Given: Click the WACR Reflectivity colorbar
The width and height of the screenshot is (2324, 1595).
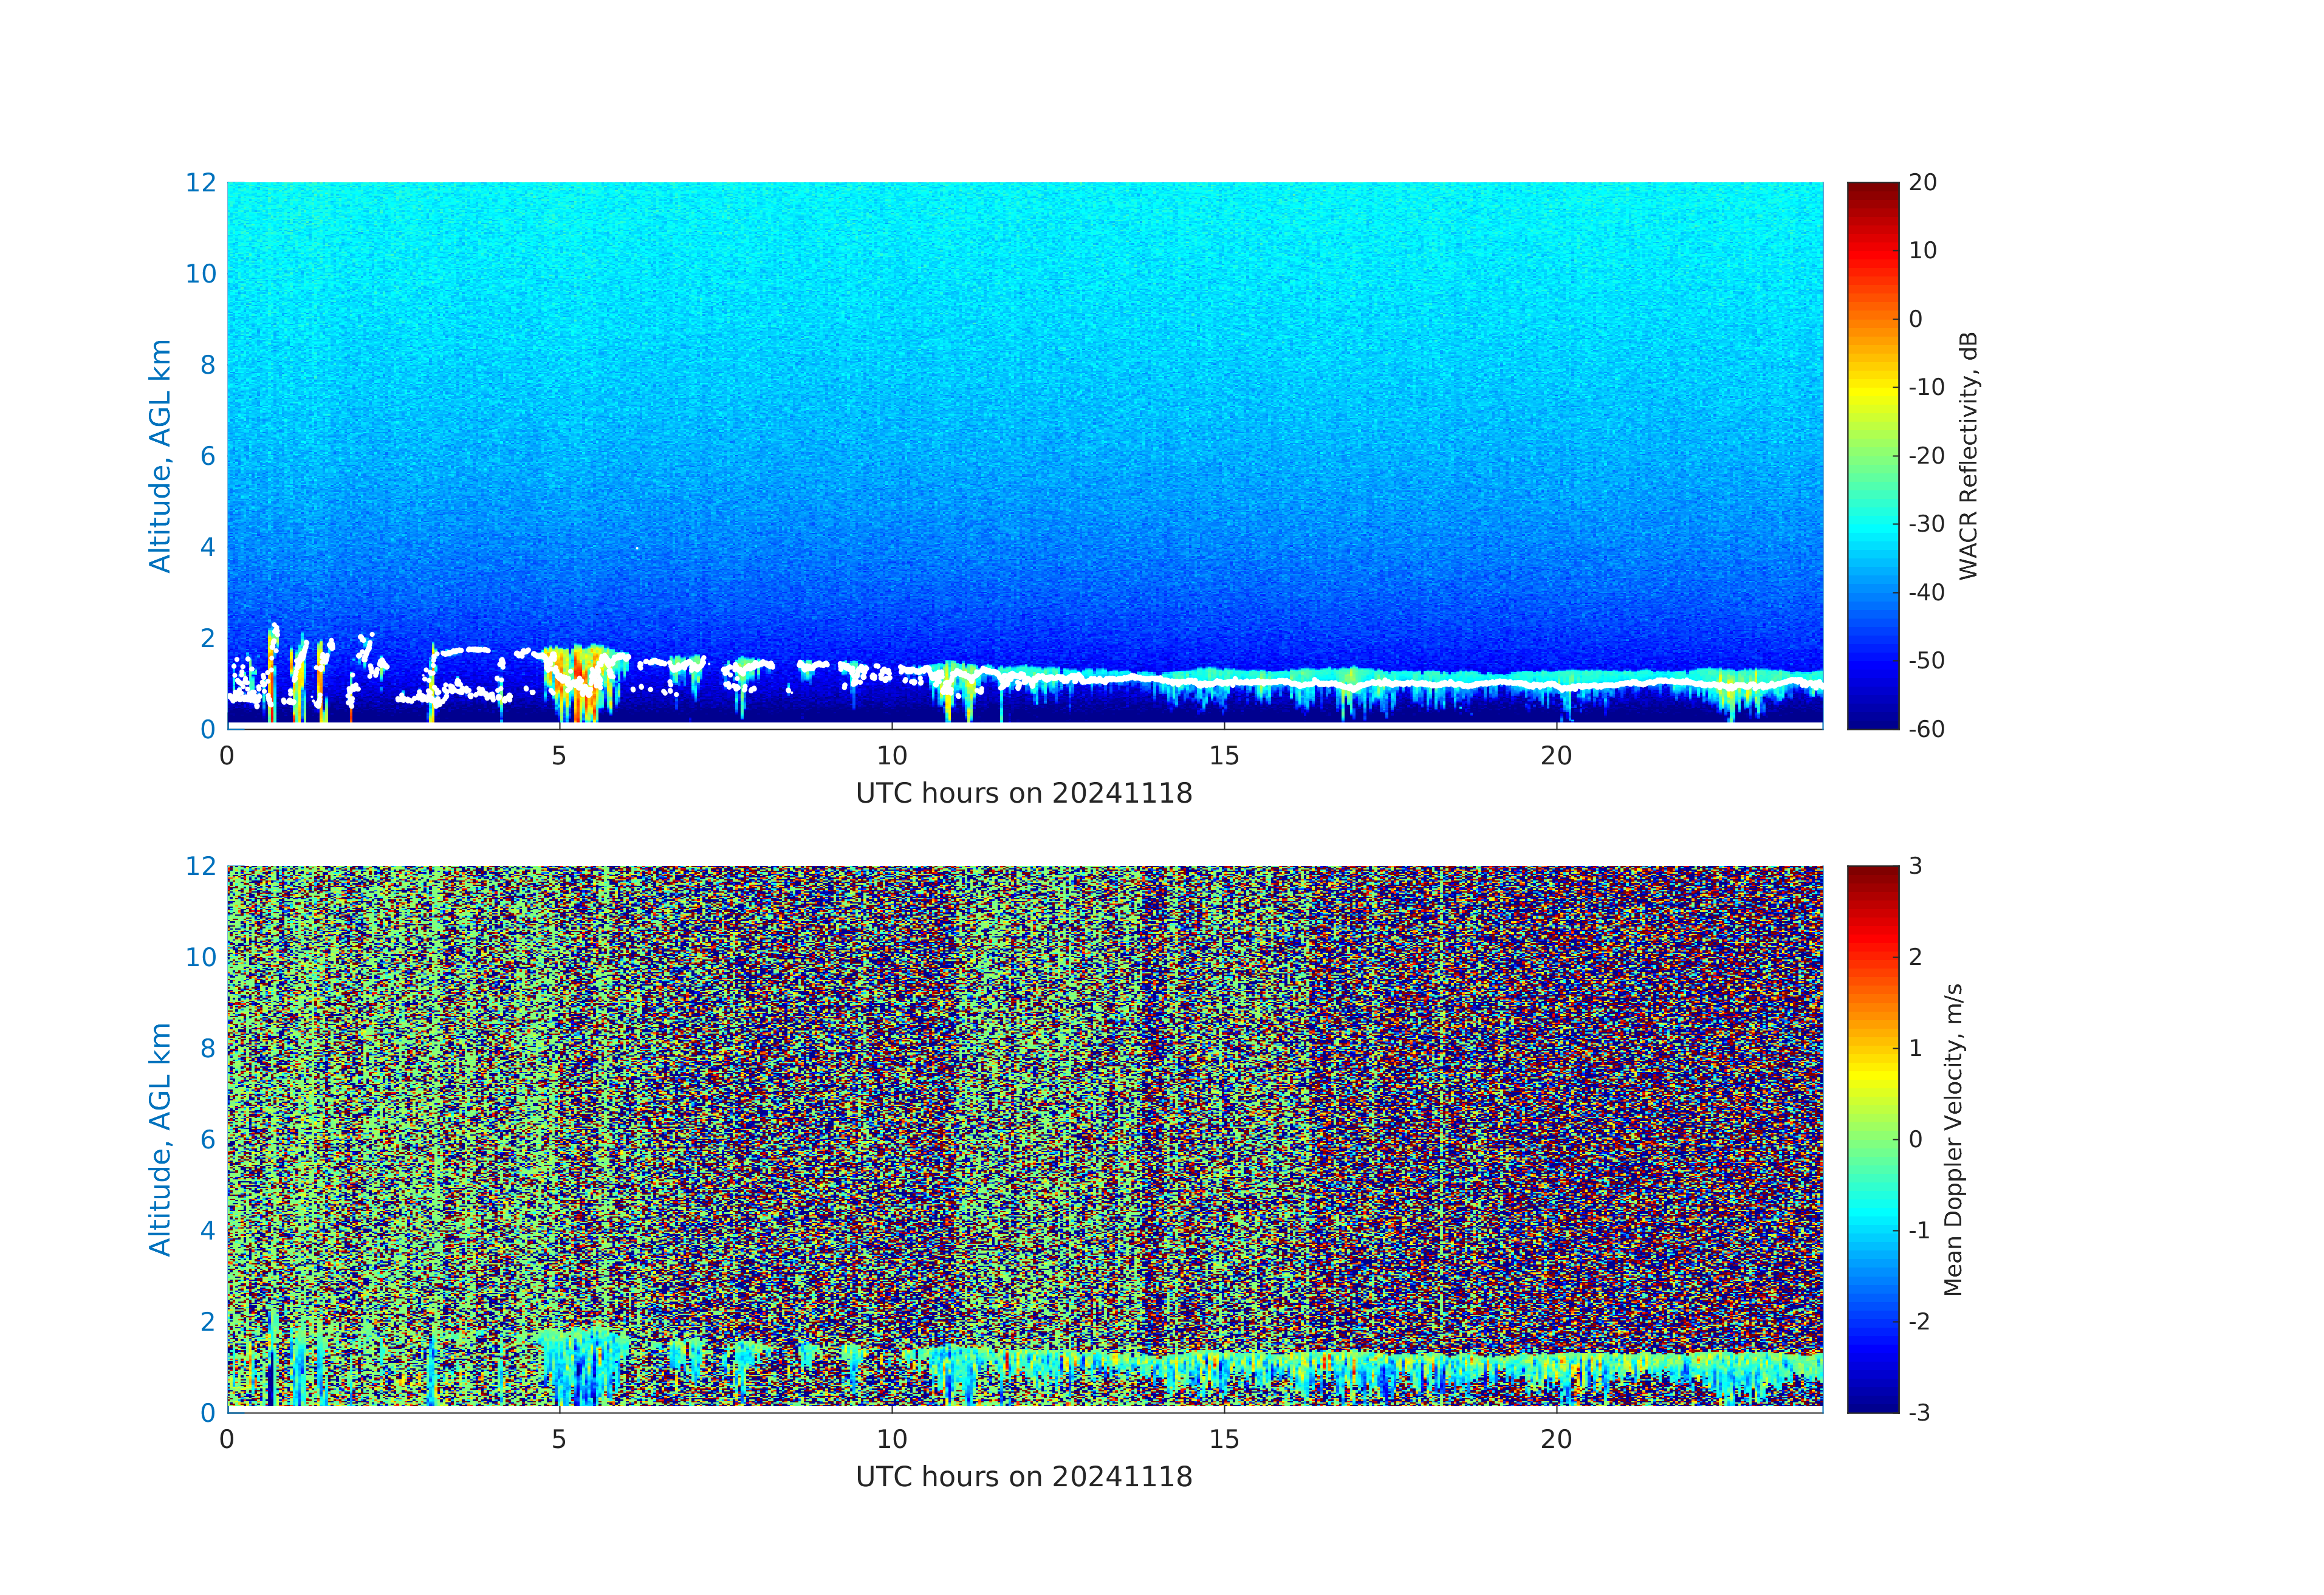Looking at the screenshot, I should [x=1872, y=455].
